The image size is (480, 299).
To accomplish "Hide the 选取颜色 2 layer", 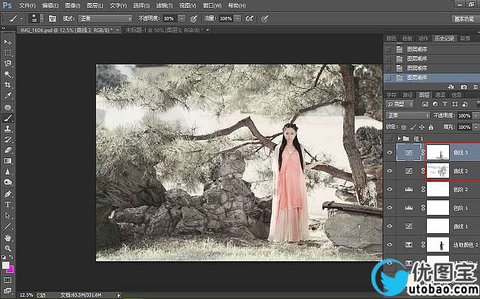I will (390, 244).
